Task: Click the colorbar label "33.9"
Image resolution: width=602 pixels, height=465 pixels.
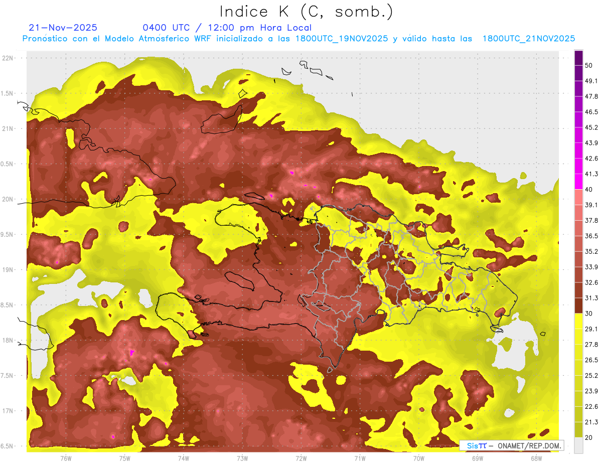Action: (591, 267)
